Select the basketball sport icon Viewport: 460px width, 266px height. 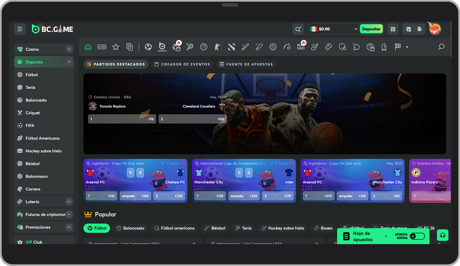(203, 47)
